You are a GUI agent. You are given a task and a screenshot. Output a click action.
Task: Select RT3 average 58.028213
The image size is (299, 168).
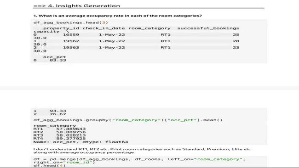pos(71,135)
